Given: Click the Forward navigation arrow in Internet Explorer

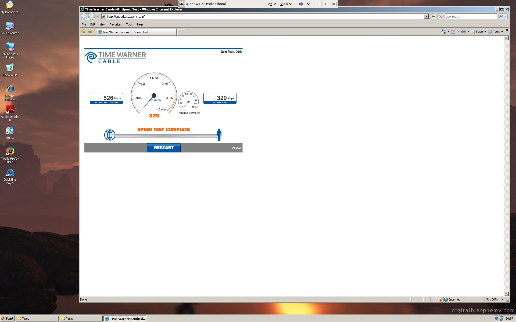Looking at the screenshot, I should (91, 17).
